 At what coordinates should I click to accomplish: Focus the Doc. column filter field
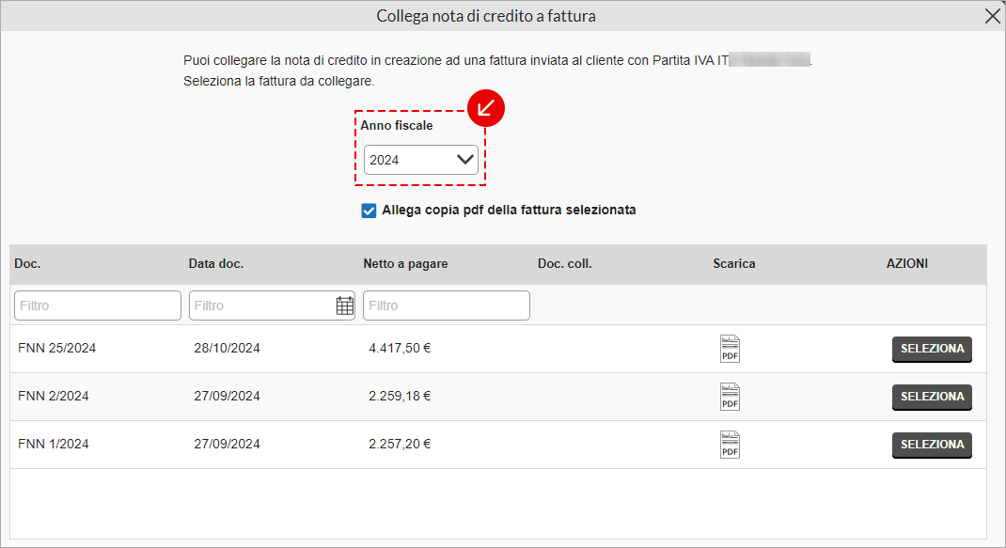pos(98,305)
